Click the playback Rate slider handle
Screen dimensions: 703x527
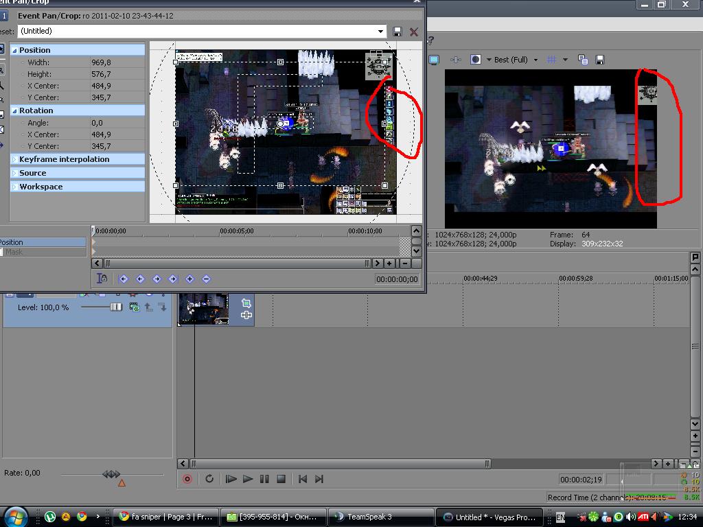[111, 473]
